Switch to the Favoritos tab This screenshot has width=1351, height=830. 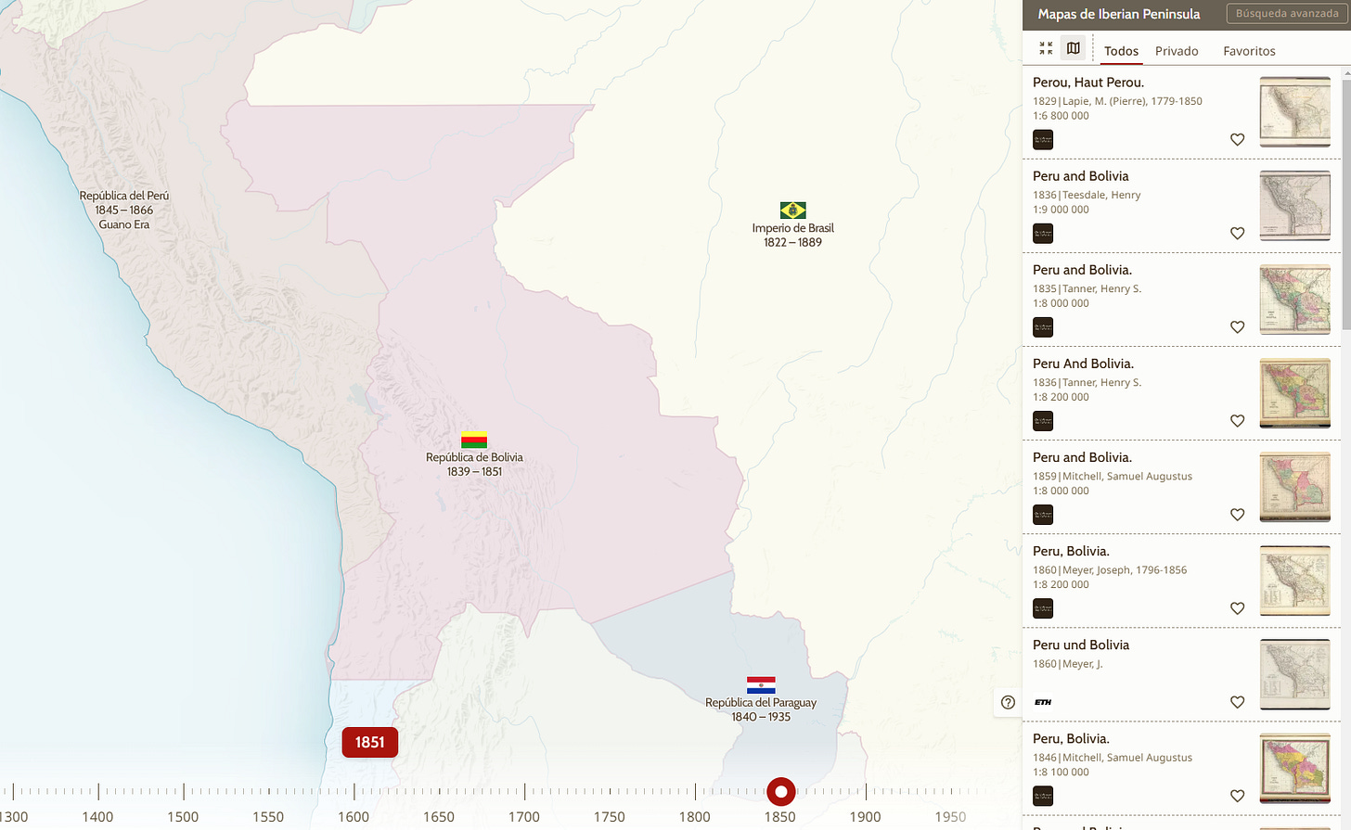pyautogui.click(x=1249, y=51)
